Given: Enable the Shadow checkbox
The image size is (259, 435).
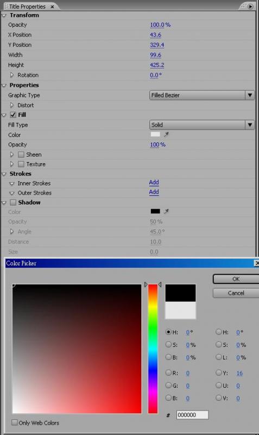Looking at the screenshot, I should click(13, 202).
